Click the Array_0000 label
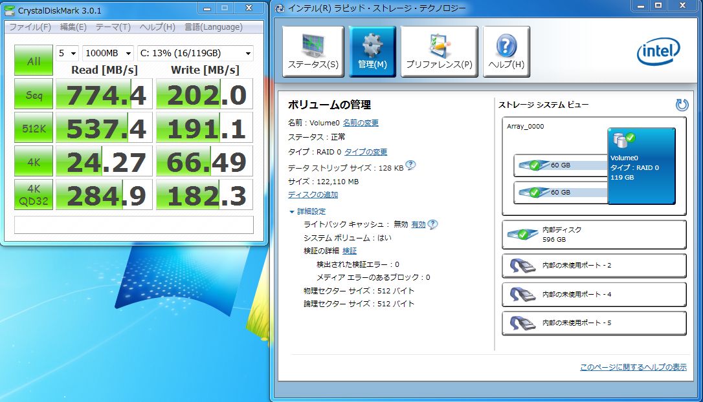 point(525,126)
